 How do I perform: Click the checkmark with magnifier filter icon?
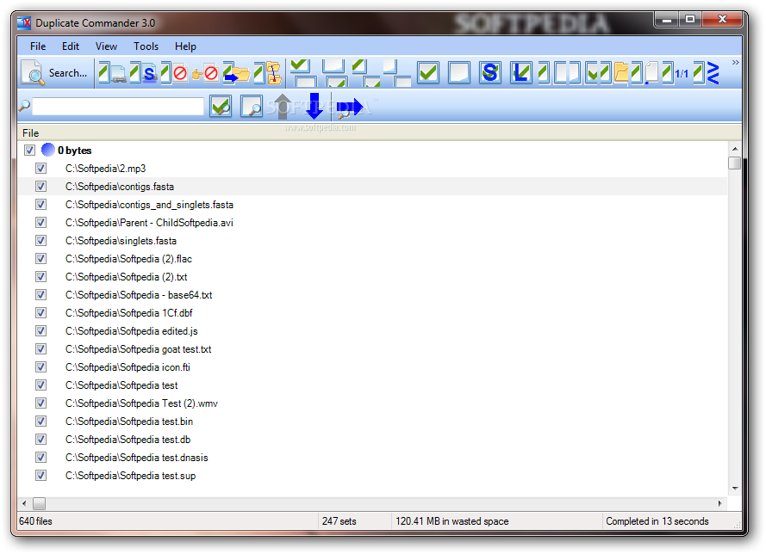[x=221, y=106]
